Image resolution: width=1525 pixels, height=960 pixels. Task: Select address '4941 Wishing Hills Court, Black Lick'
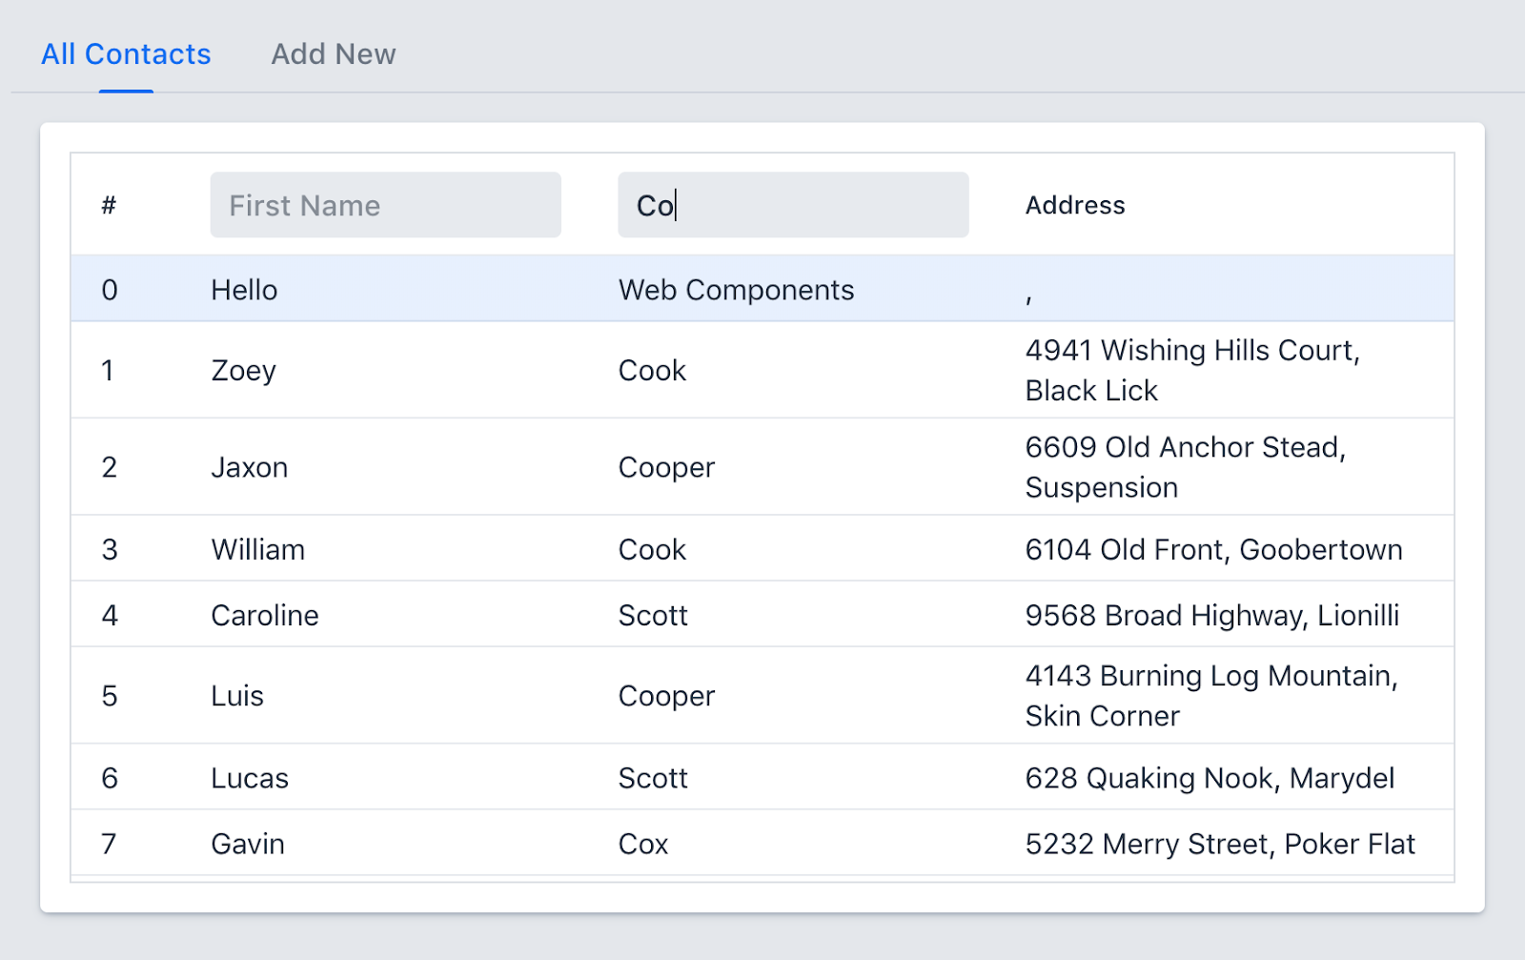coord(1192,370)
